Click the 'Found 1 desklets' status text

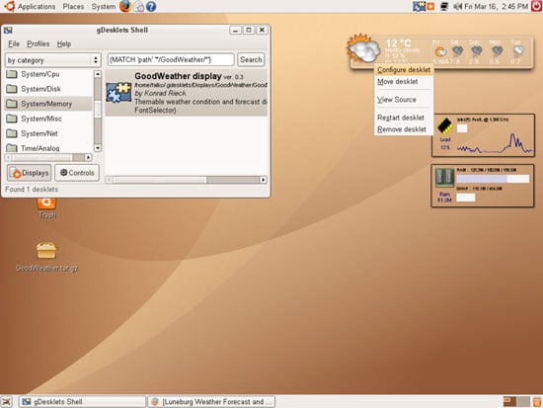coord(32,190)
